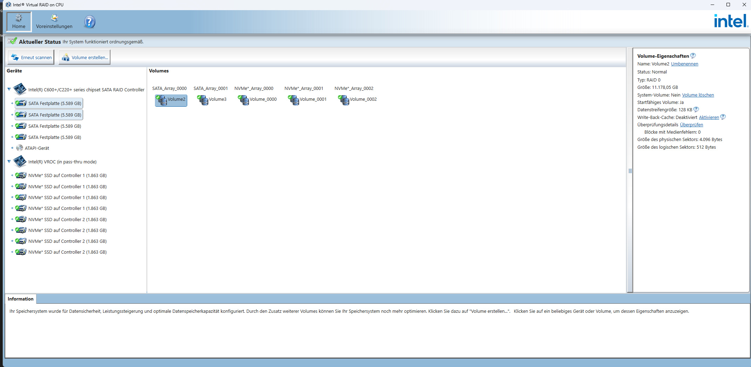The image size is (751, 367).
Task: Select the Volume_0001 volume icon
Action: [293, 100]
